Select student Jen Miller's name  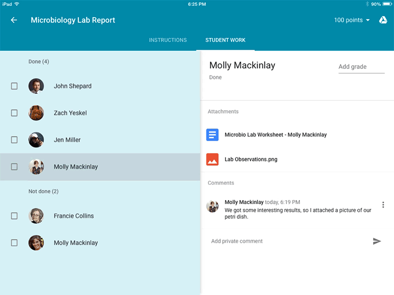tap(67, 140)
